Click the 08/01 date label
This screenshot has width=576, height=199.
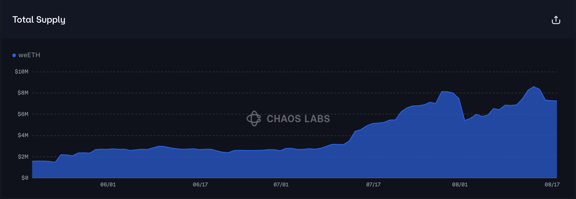(460, 185)
